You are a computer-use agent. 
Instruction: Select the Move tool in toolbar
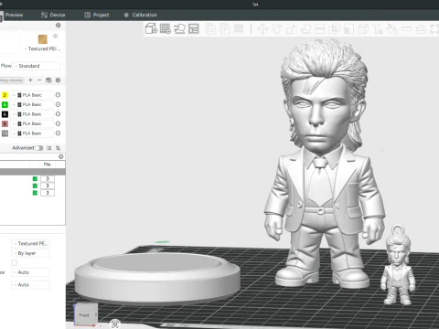(x=262, y=29)
